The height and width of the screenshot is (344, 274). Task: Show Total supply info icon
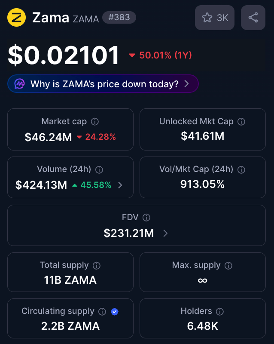[x=97, y=265]
